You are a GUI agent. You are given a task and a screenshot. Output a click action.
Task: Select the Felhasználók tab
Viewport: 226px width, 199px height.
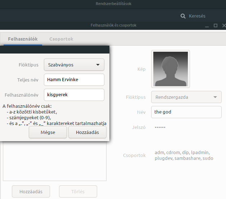click(23, 39)
